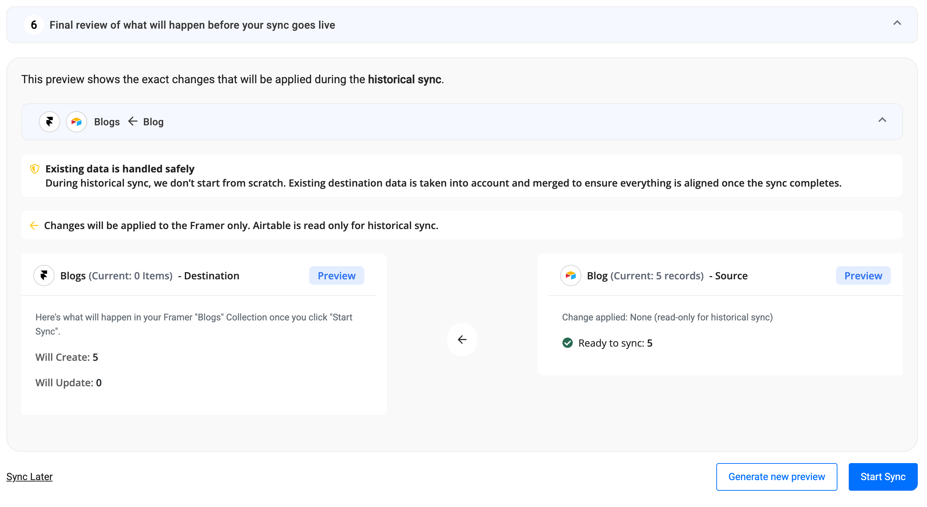This screenshot has width=927, height=507.
Task: Click the yellow shield safety icon
Action: [x=35, y=169]
